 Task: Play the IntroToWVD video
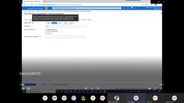pyautogui.click(x=92, y=88)
